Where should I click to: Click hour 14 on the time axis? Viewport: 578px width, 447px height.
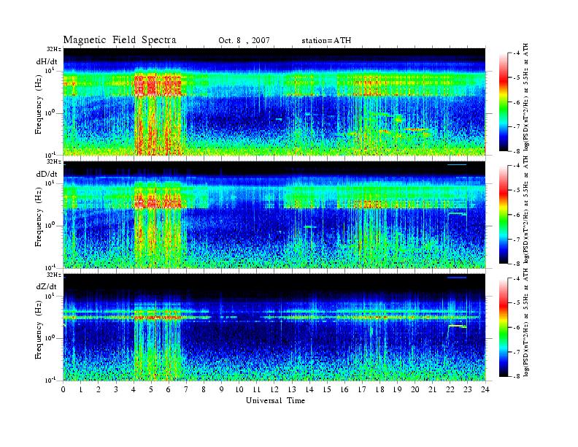(x=309, y=390)
